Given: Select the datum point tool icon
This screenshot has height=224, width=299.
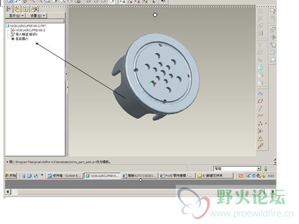Looking at the screenshot, I should 260,123.
